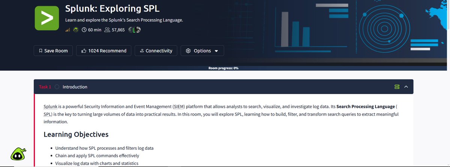Click 'Understand how SPL processes and filters log data'
This screenshot has height=167, width=450.
(104, 148)
